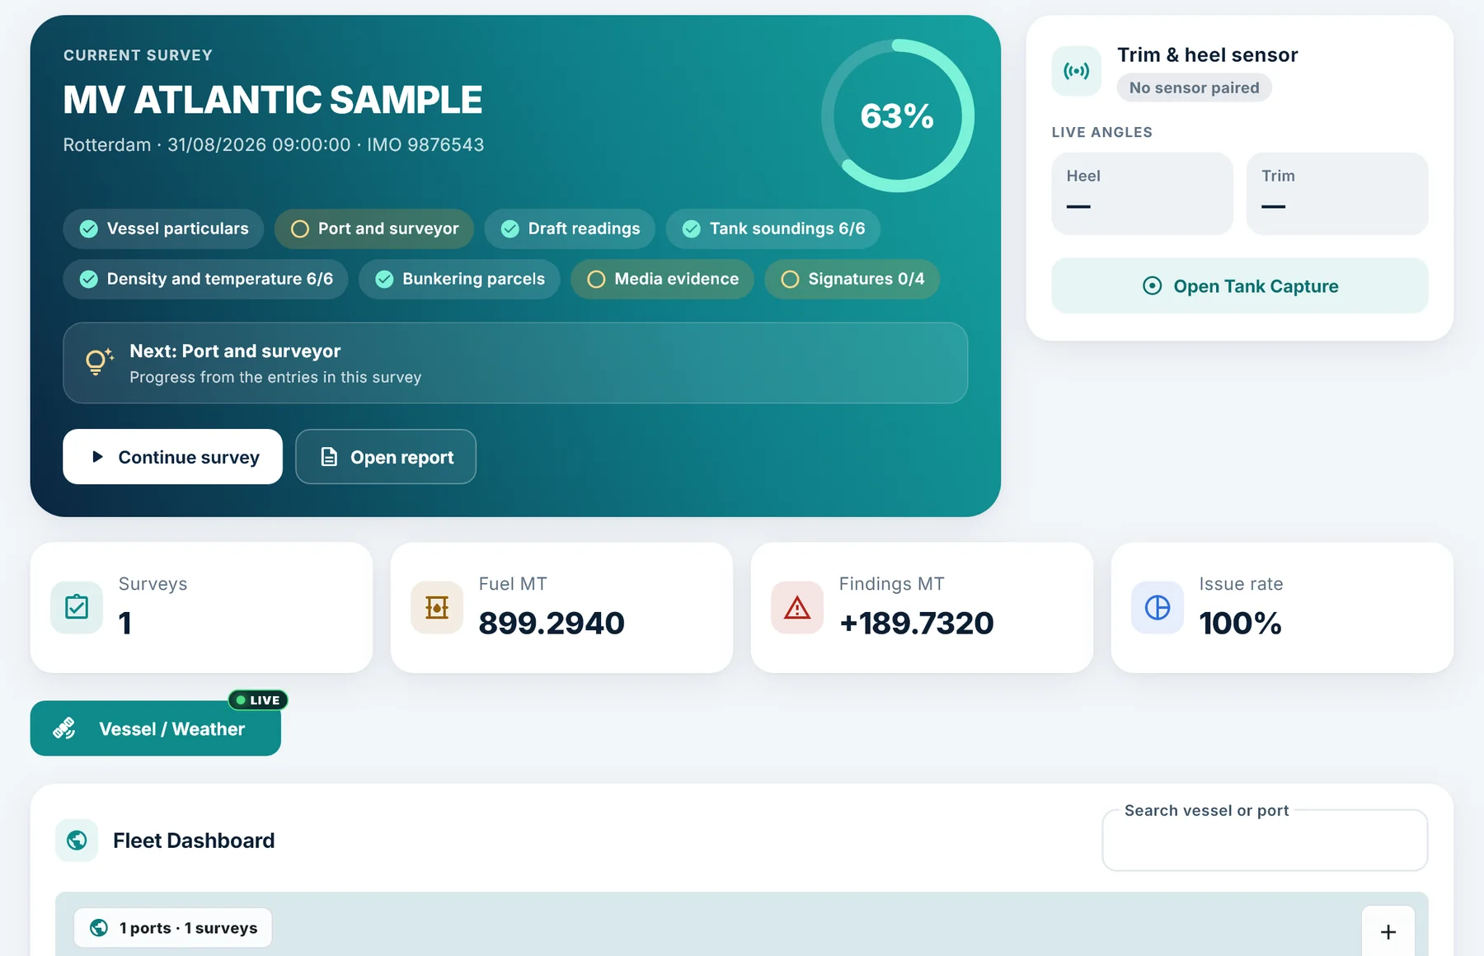Image resolution: width=1484 pixels, height=956 pixels.
Task: Open the Signatures 0/4 step chip
Action: [x=852, y=279]
